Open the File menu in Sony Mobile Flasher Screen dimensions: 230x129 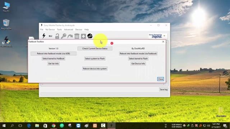tap(42, 29)
